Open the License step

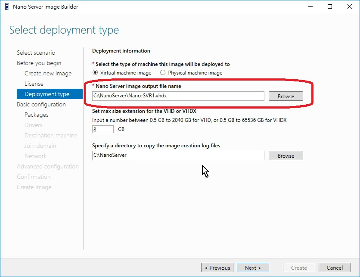point(34,84)
